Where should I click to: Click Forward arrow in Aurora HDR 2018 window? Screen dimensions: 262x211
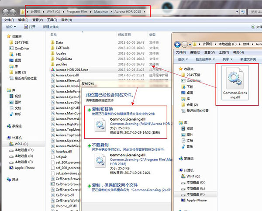pos(13,12)
